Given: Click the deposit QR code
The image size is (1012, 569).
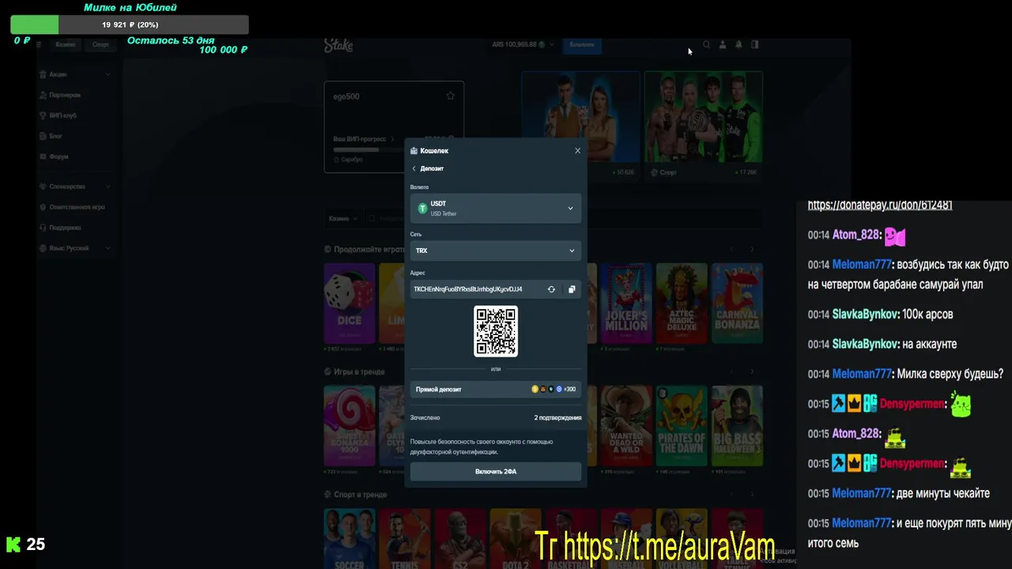Looking at the screenshot, I should tap(496, 331).
